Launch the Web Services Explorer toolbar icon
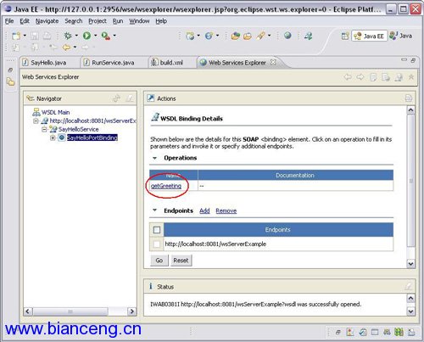424x342 pixels. tap(308, 36)
